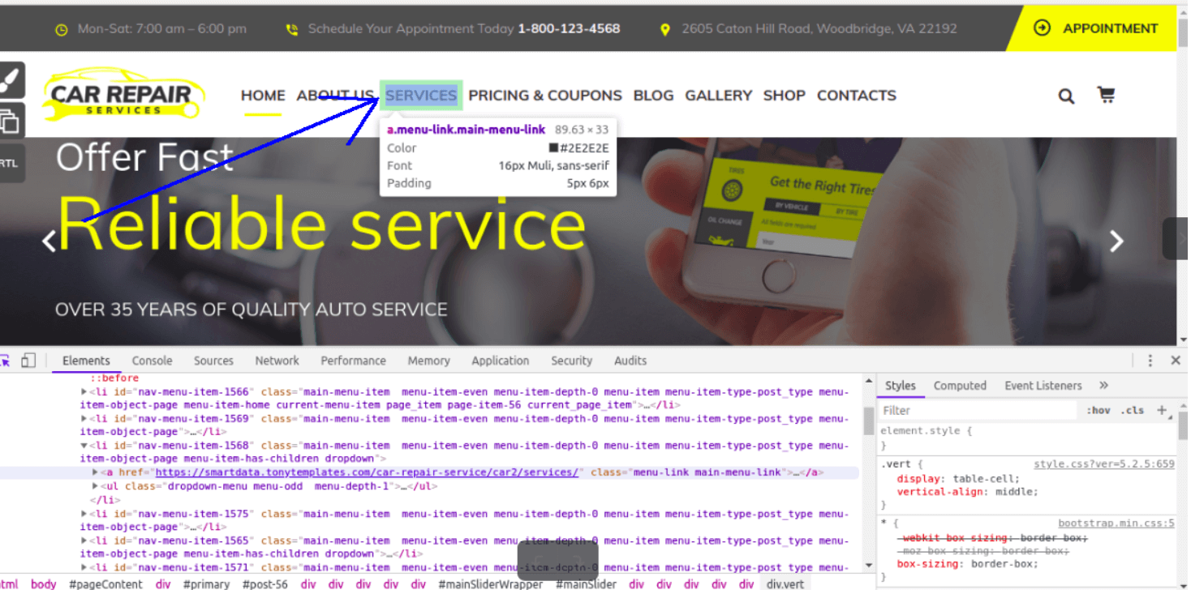Open the Computed styles tab

click(960, 385)
